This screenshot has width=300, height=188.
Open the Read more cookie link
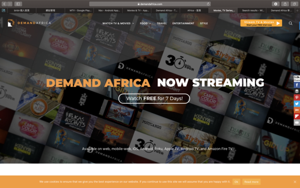pos(251,182)
